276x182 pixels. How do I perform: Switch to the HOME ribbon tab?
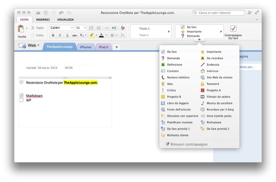pos(24,19)
